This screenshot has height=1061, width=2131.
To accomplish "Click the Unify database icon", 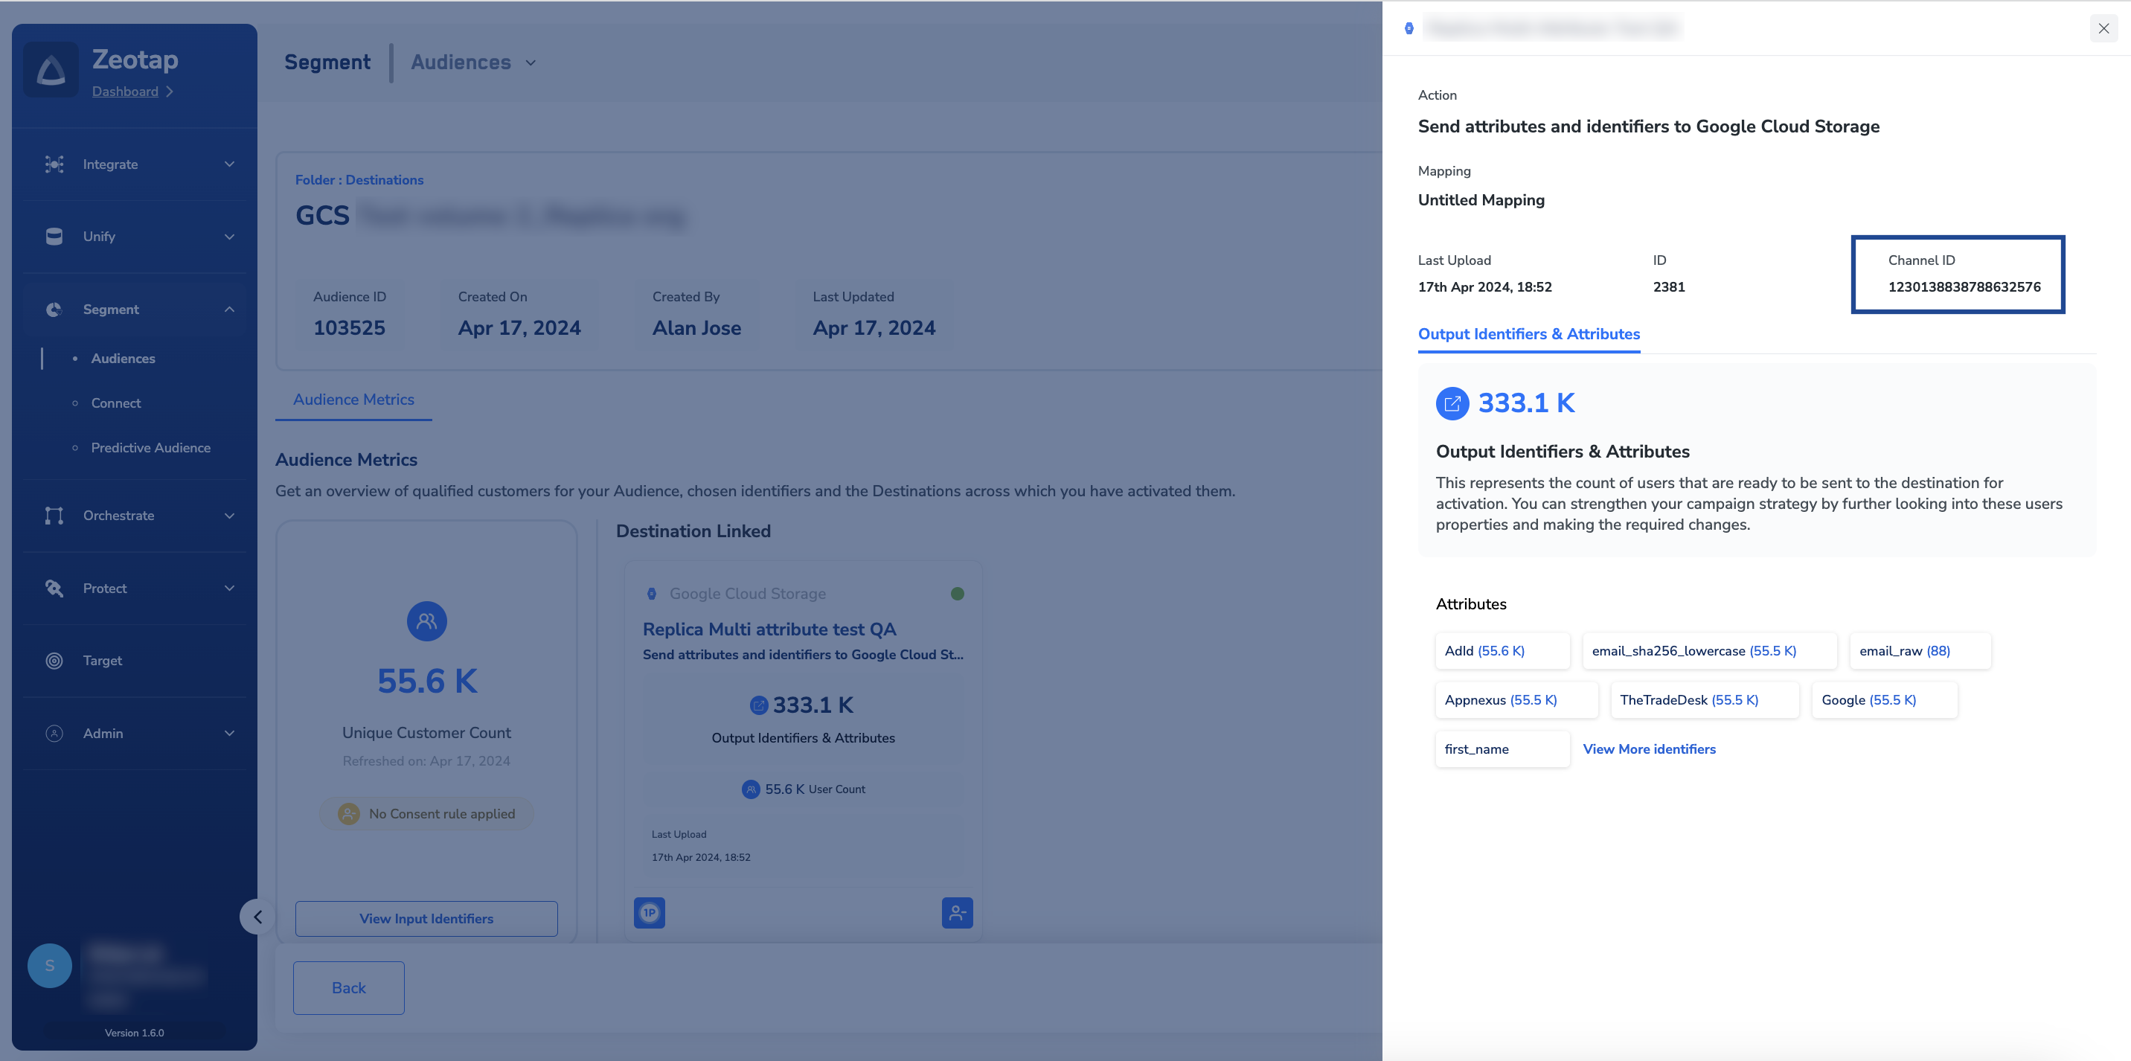I will (54, 237).
